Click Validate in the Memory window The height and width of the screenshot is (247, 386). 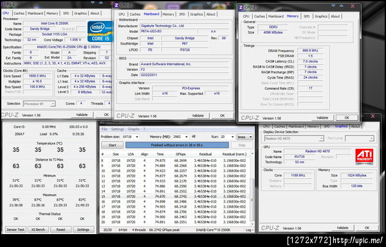pos(322,118)
